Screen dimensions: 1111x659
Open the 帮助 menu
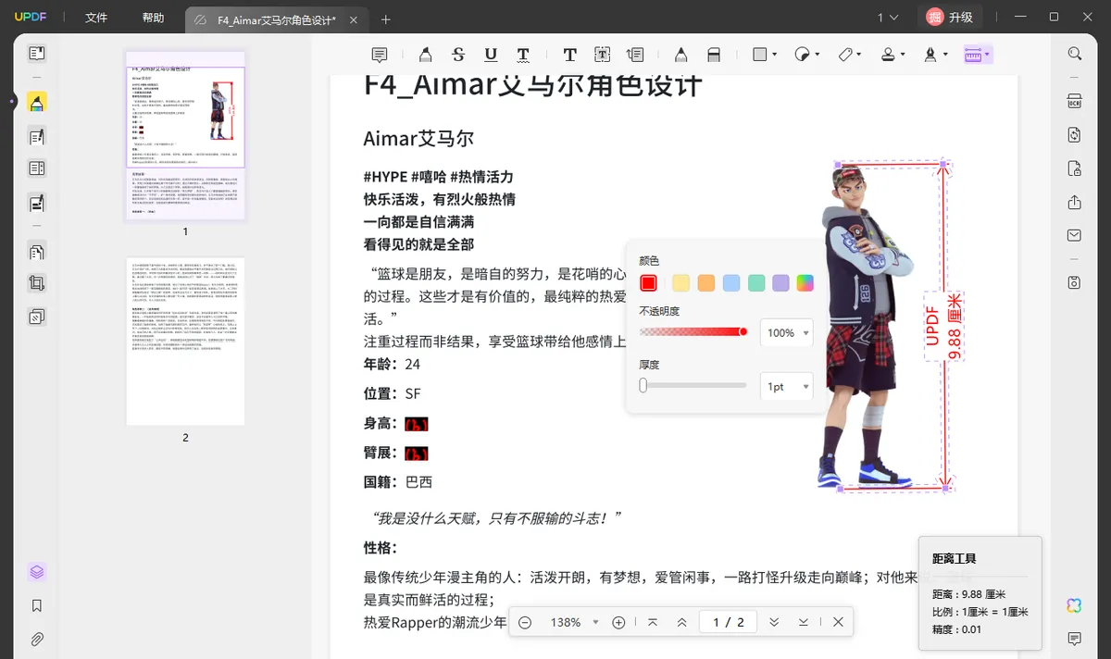pos(154,18)
